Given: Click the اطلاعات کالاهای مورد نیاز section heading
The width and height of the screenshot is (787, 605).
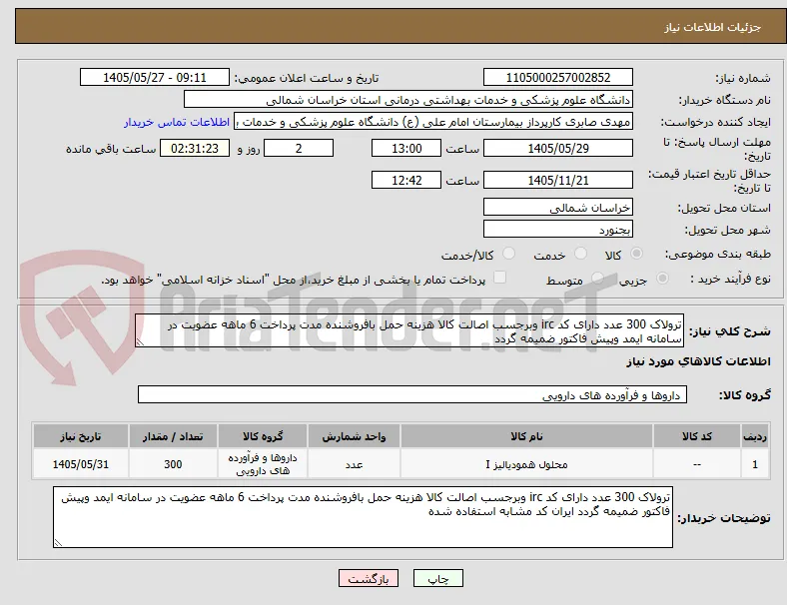Looking at the screenshot, I should coord(698,361).
